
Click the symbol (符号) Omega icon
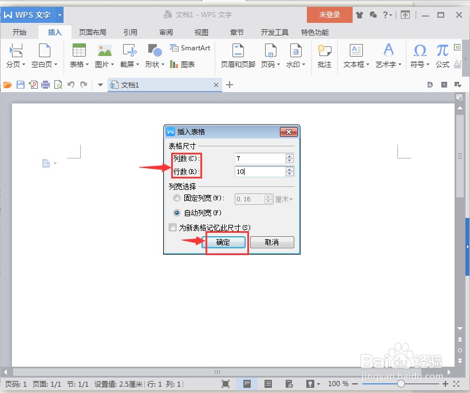click(x=420, y=50)
